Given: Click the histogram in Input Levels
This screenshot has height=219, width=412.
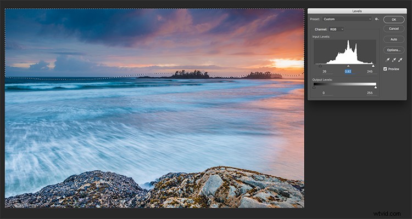Looking at the screenshot, I should [x=345, y=52].
